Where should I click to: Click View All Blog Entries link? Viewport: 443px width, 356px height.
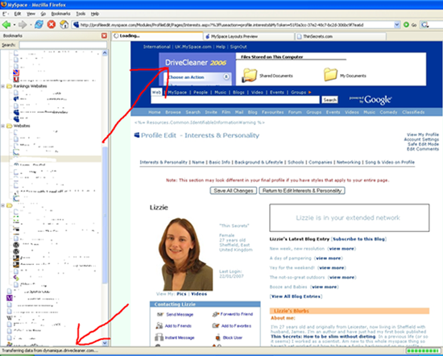pyautogui.click(x=296, y=296)
